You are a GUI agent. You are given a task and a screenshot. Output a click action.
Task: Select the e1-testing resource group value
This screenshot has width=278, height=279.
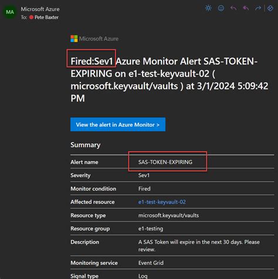(x=151, y=229)
